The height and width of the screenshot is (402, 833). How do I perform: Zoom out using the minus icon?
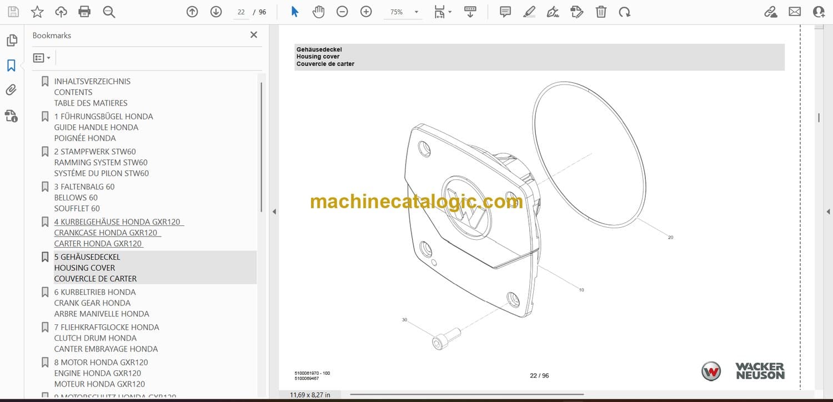click(x=342, y=12)
